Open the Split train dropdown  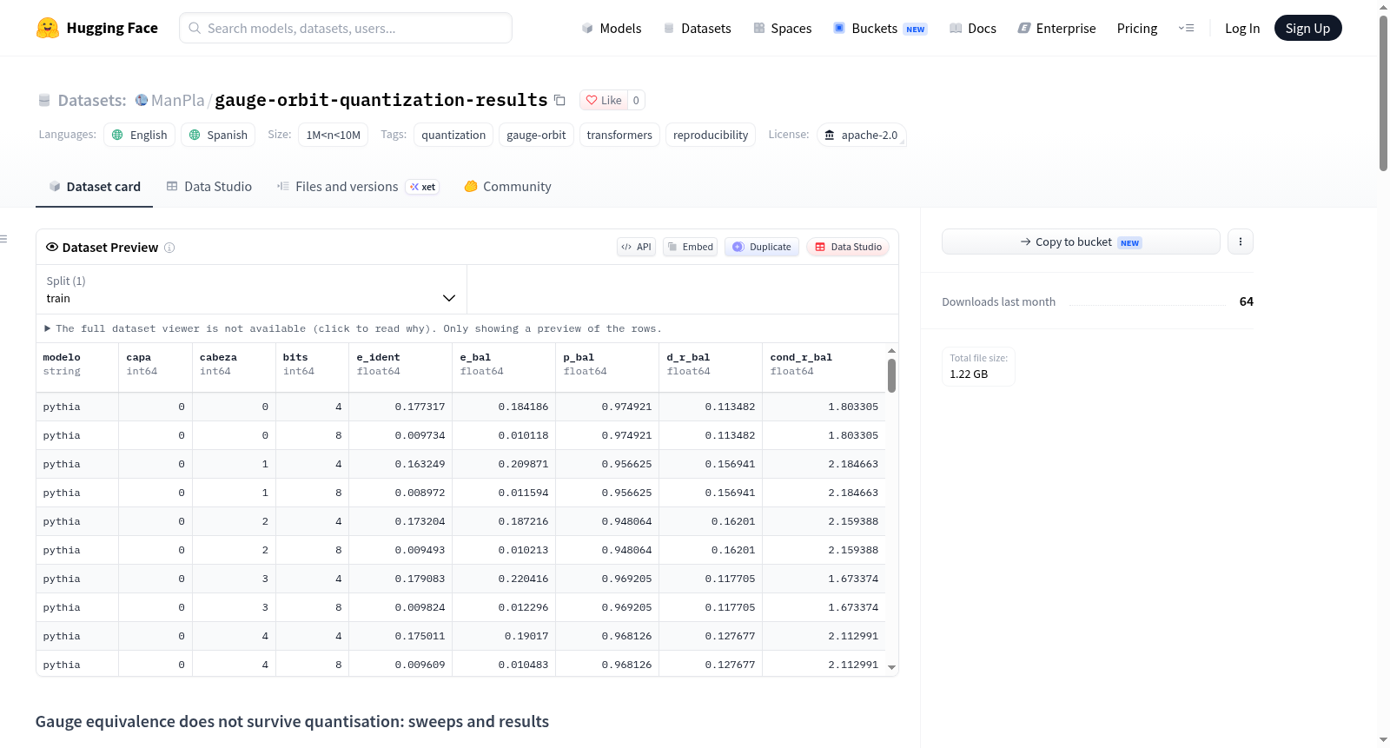pyautogui.click(x=251, y=289)
